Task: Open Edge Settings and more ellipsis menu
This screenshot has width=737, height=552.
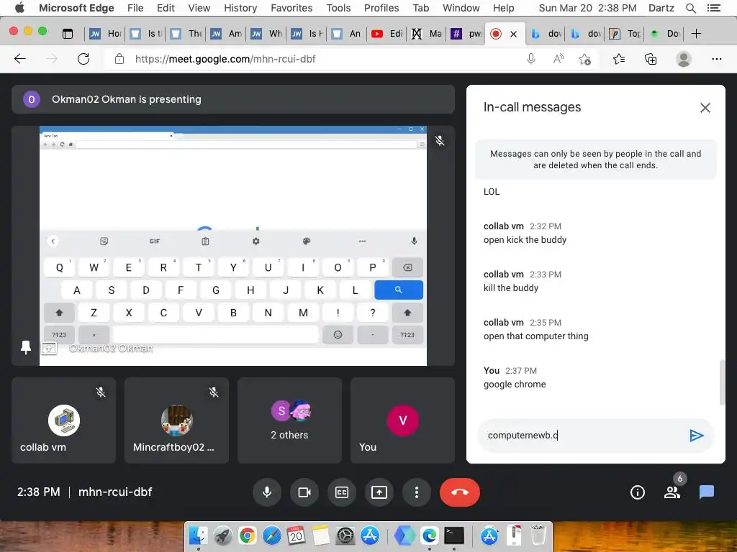Action: (716, 59)
